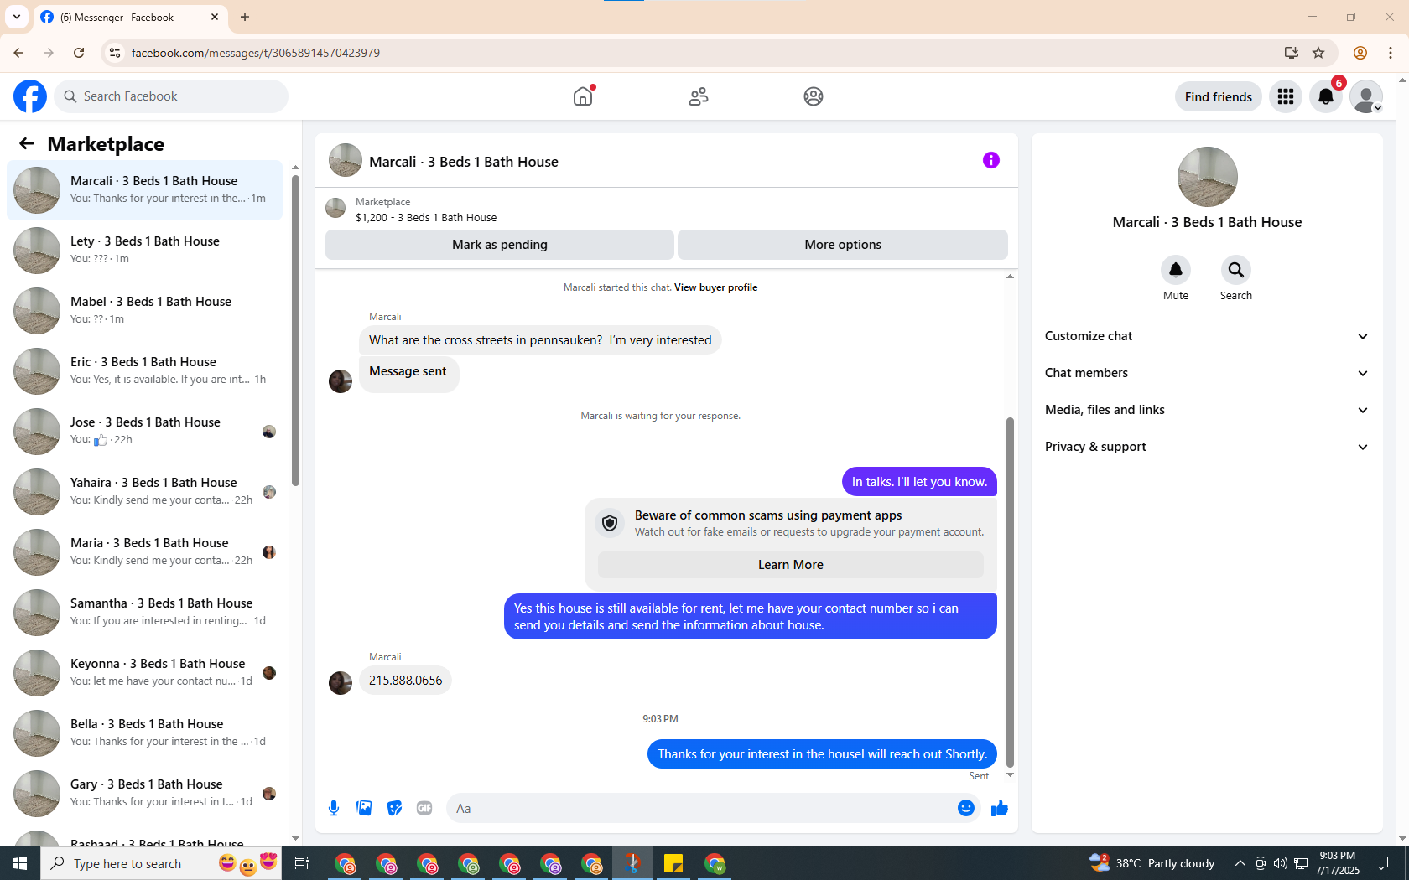Open Chrome three-dot menu
The height and width of the screenshot is (880, 1409).
1391,53
